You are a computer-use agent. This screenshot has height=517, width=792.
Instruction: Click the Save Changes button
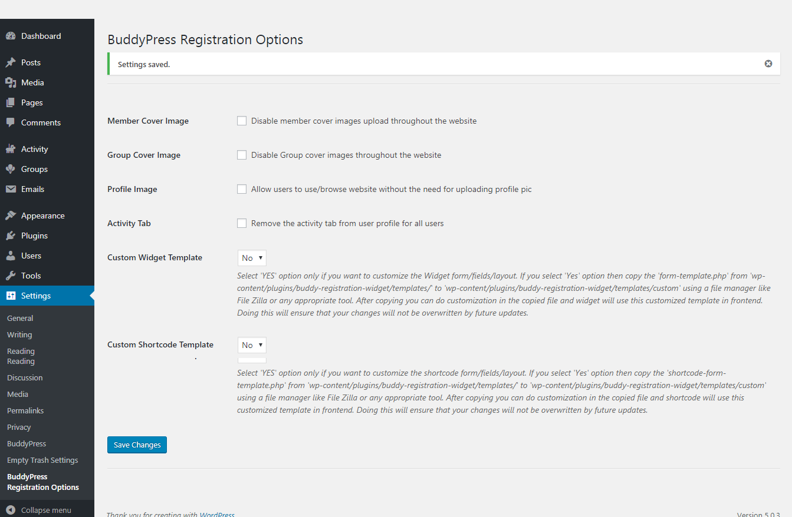click(137, 445)
